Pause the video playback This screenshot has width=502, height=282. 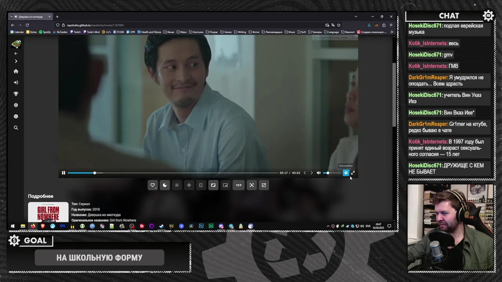(64, 173)
